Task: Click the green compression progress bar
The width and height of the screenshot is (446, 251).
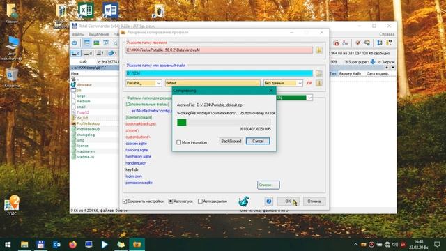Action: (224, 123)
